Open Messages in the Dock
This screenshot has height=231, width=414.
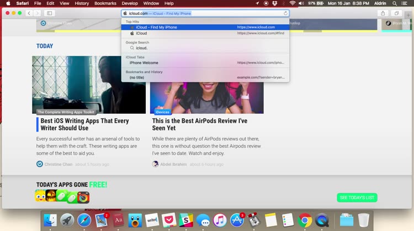203,220
